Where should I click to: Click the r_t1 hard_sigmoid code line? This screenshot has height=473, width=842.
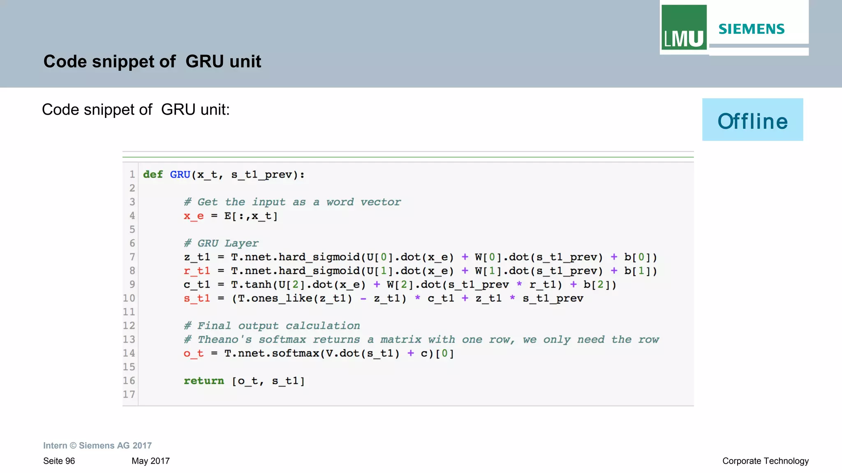click(x=421, y=271)
